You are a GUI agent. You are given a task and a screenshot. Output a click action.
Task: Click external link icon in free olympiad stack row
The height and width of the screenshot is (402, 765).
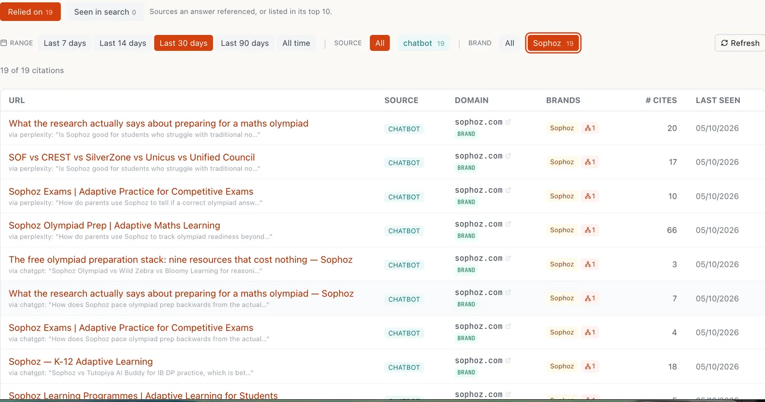point(508,258)
